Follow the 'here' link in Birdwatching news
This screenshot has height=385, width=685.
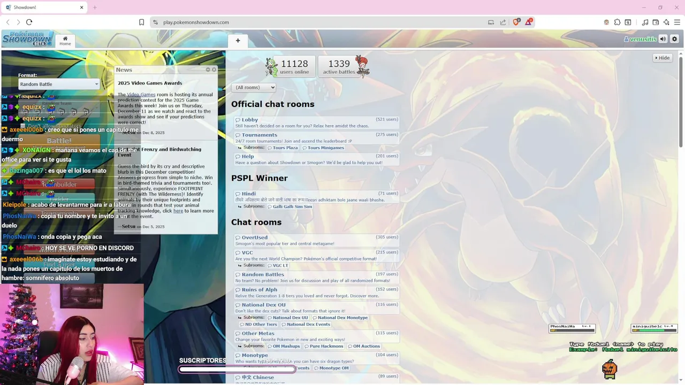point(178,211)
